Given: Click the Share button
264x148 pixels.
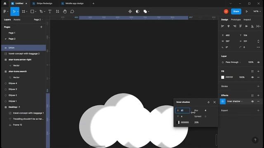Looking at the screenshot, I should [x=236, y=12].
